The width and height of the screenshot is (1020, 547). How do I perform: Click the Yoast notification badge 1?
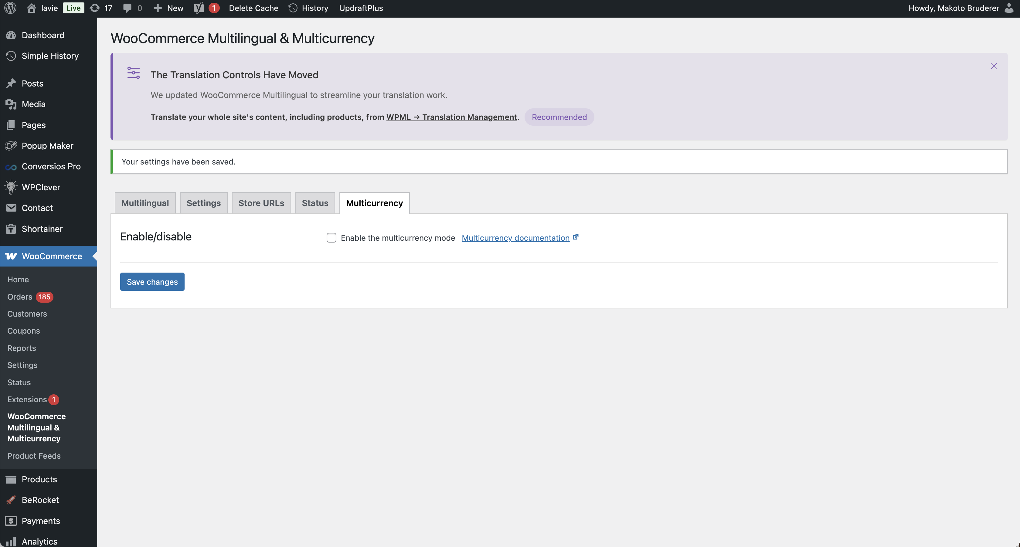pyautogui.click(x=214, y=8)
